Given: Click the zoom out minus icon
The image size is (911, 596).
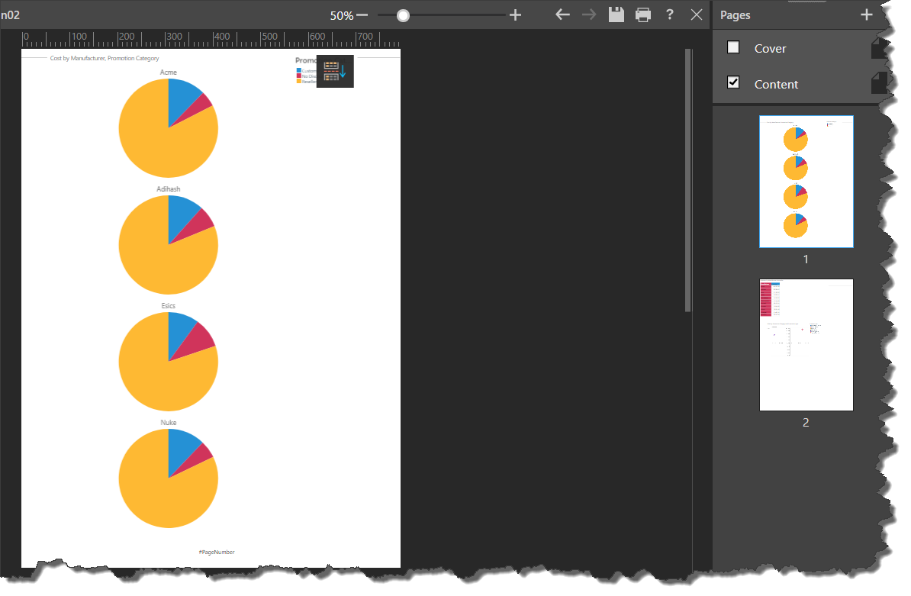Looking at the screenshot, I should [362, 15].
